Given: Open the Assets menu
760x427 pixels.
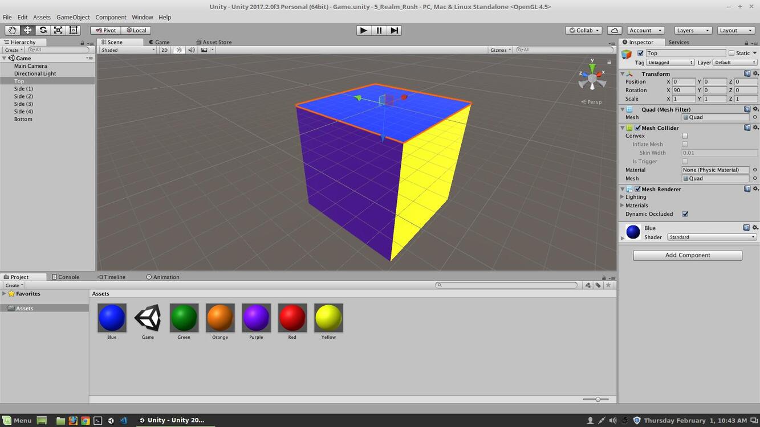Looking at the screenshot, I should click(x=42, y=17).
